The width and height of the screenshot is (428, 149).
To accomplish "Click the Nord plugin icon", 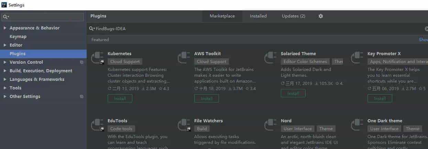I will point(271,125).
